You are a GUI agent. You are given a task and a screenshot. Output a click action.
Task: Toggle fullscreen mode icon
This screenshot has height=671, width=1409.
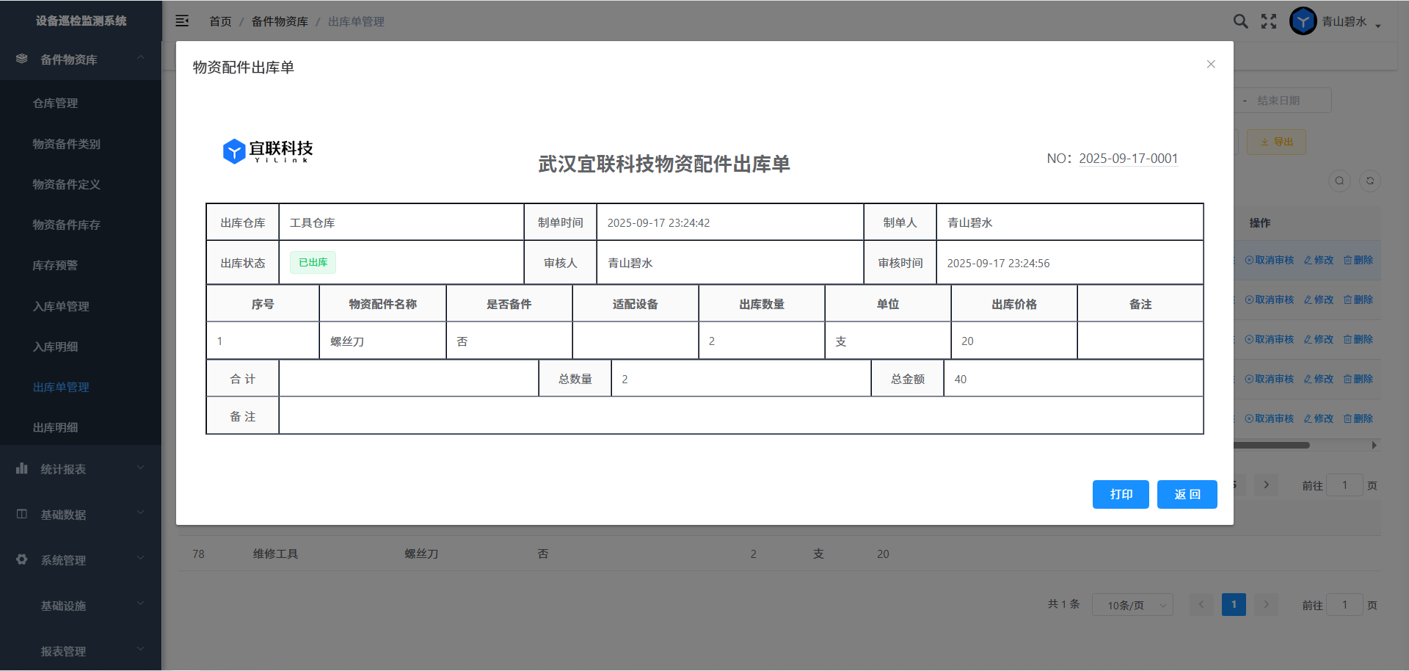click(1269, 21)
